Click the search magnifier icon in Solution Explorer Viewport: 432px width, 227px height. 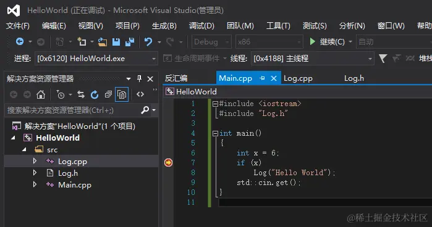coord(145,110)
